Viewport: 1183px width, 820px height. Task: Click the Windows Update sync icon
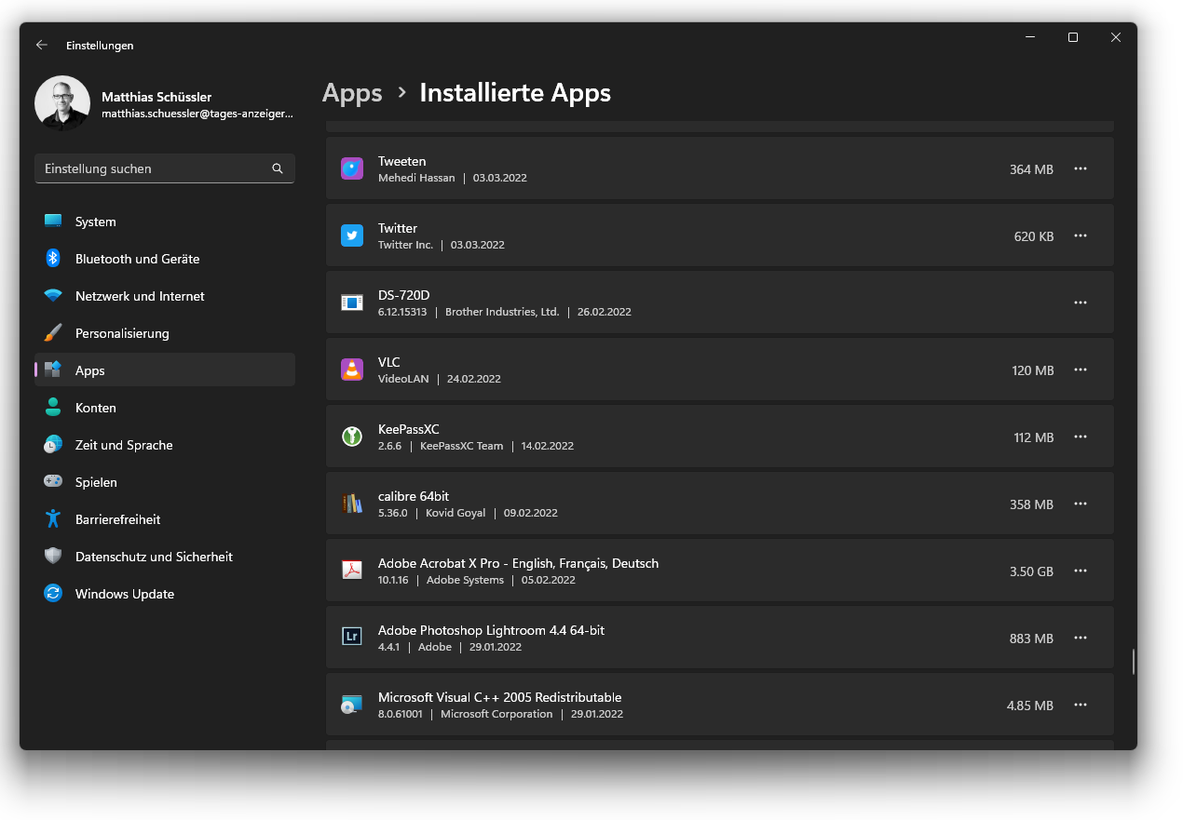pyautogui.click(x=53, y=594)
